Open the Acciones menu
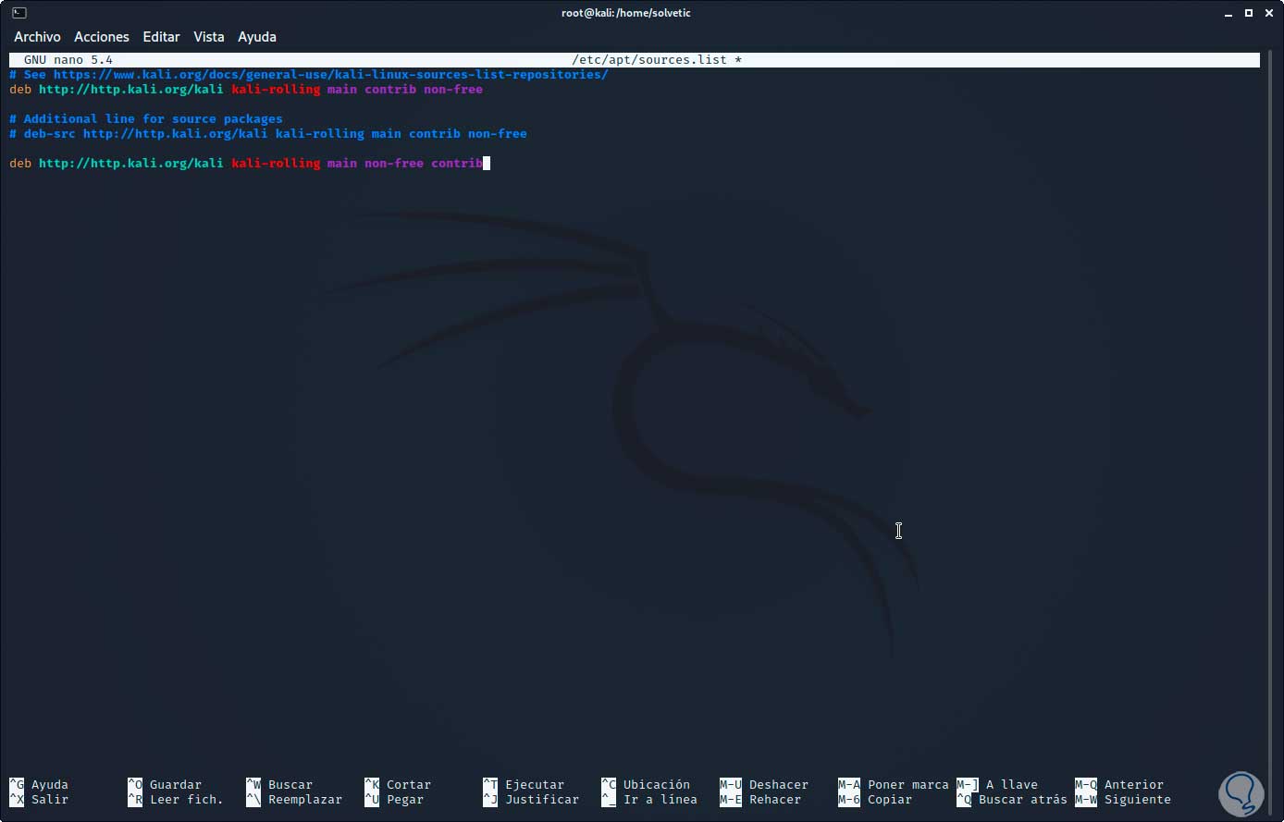This screenshot has width=1284, height=822. (x=102, y=37)
